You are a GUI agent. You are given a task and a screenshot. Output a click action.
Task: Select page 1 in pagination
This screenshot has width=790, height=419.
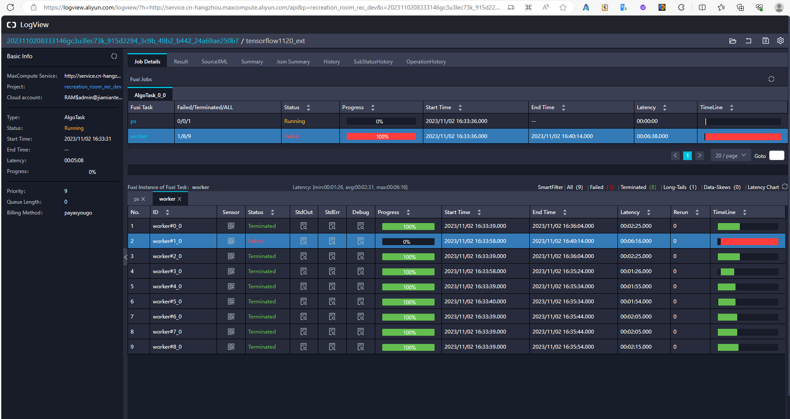[x=688, y=155]
